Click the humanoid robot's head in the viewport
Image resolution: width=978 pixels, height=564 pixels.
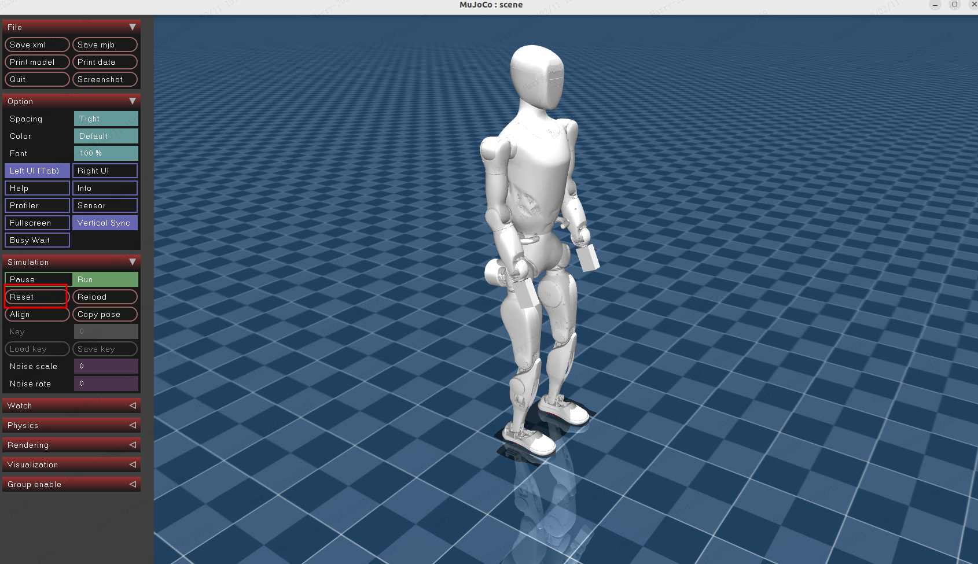click(x=536, y=75)
